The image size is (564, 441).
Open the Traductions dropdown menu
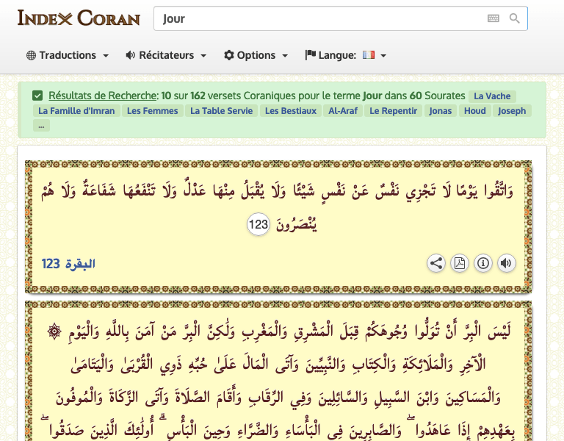point(68,55)
